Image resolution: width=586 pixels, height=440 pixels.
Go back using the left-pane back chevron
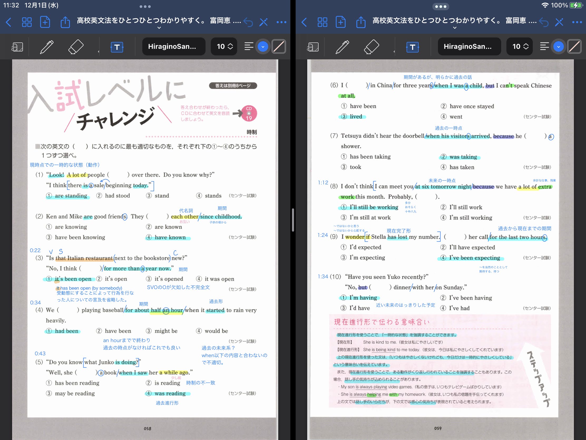pos(9,22)
